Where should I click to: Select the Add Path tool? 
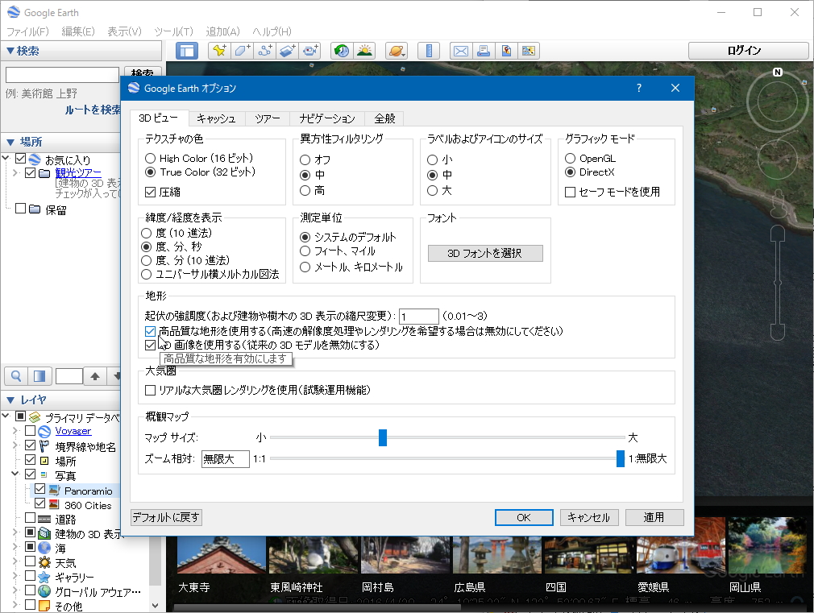265,50
